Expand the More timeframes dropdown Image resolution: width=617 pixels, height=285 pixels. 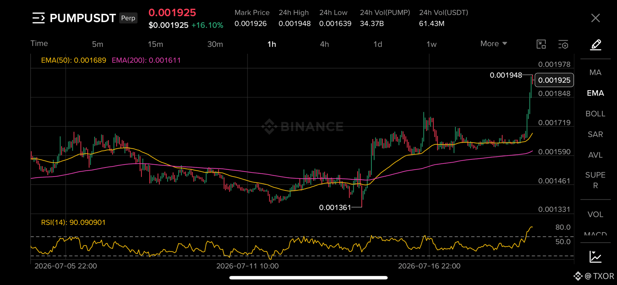point(494,44)
